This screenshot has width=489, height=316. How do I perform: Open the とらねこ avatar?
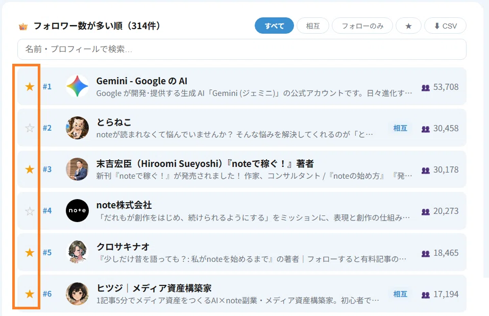coord(78,128)
